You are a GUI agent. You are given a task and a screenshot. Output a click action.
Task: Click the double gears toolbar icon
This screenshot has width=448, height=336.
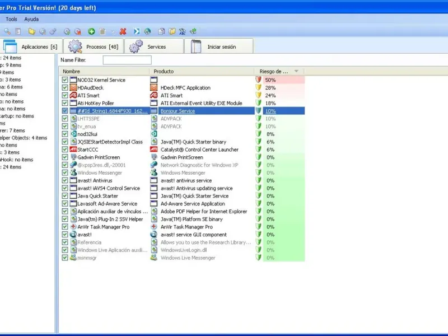(53, 31)
